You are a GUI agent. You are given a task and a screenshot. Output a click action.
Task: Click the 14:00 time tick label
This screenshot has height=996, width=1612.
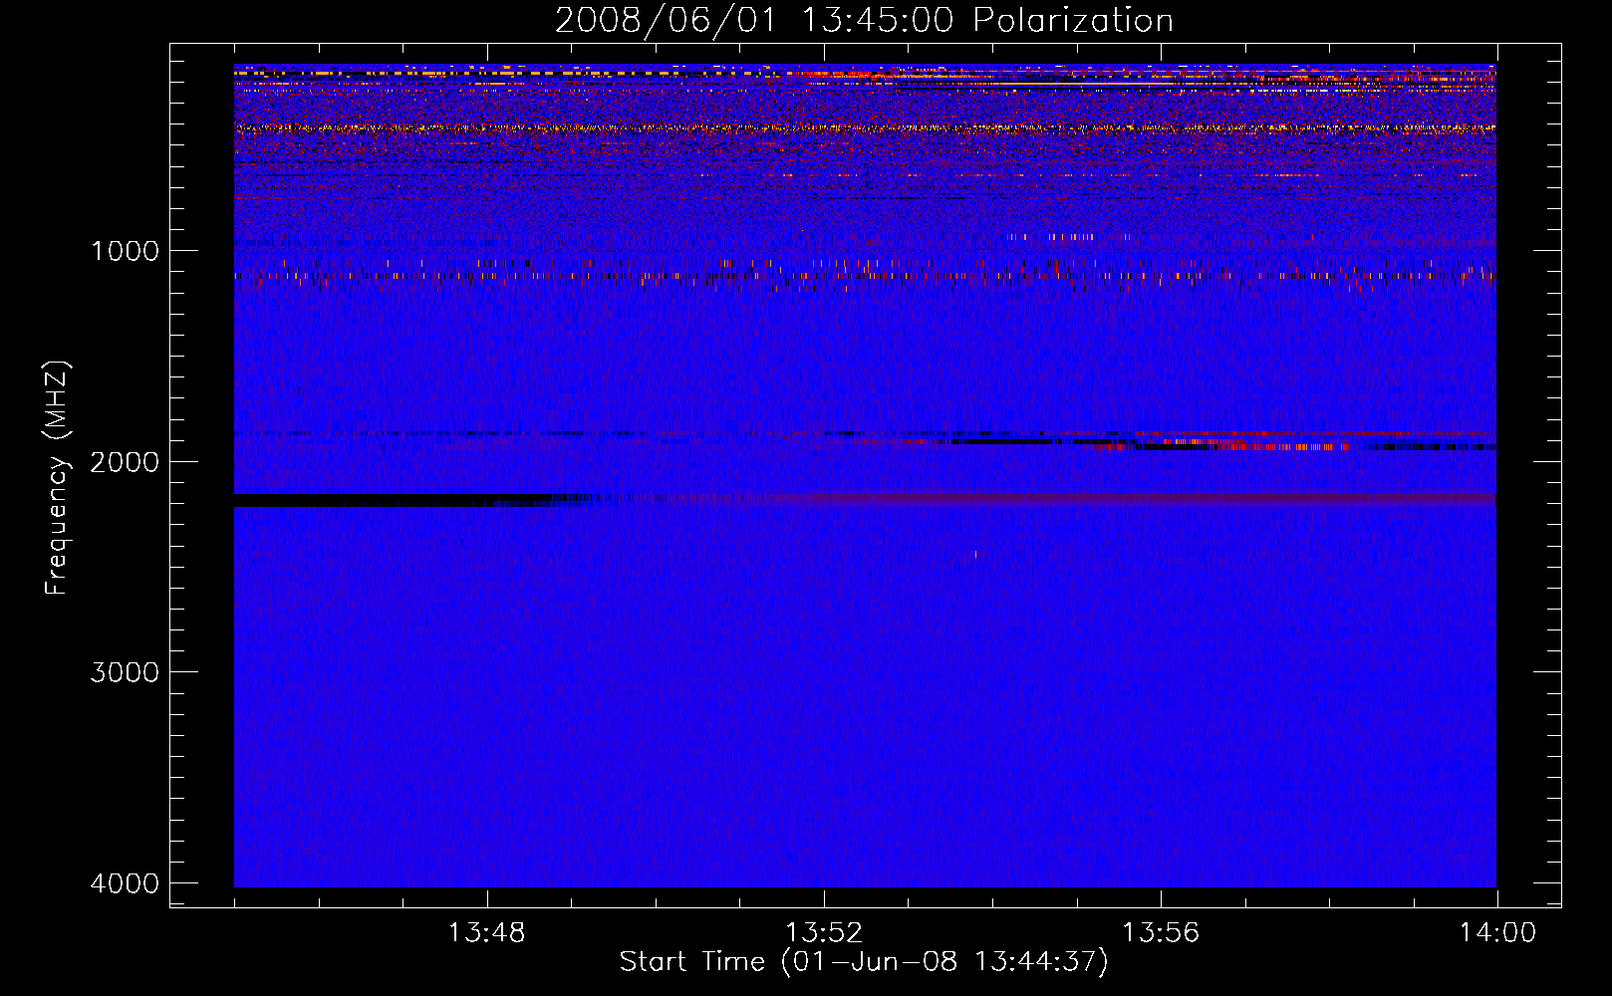coord(1497,933)
